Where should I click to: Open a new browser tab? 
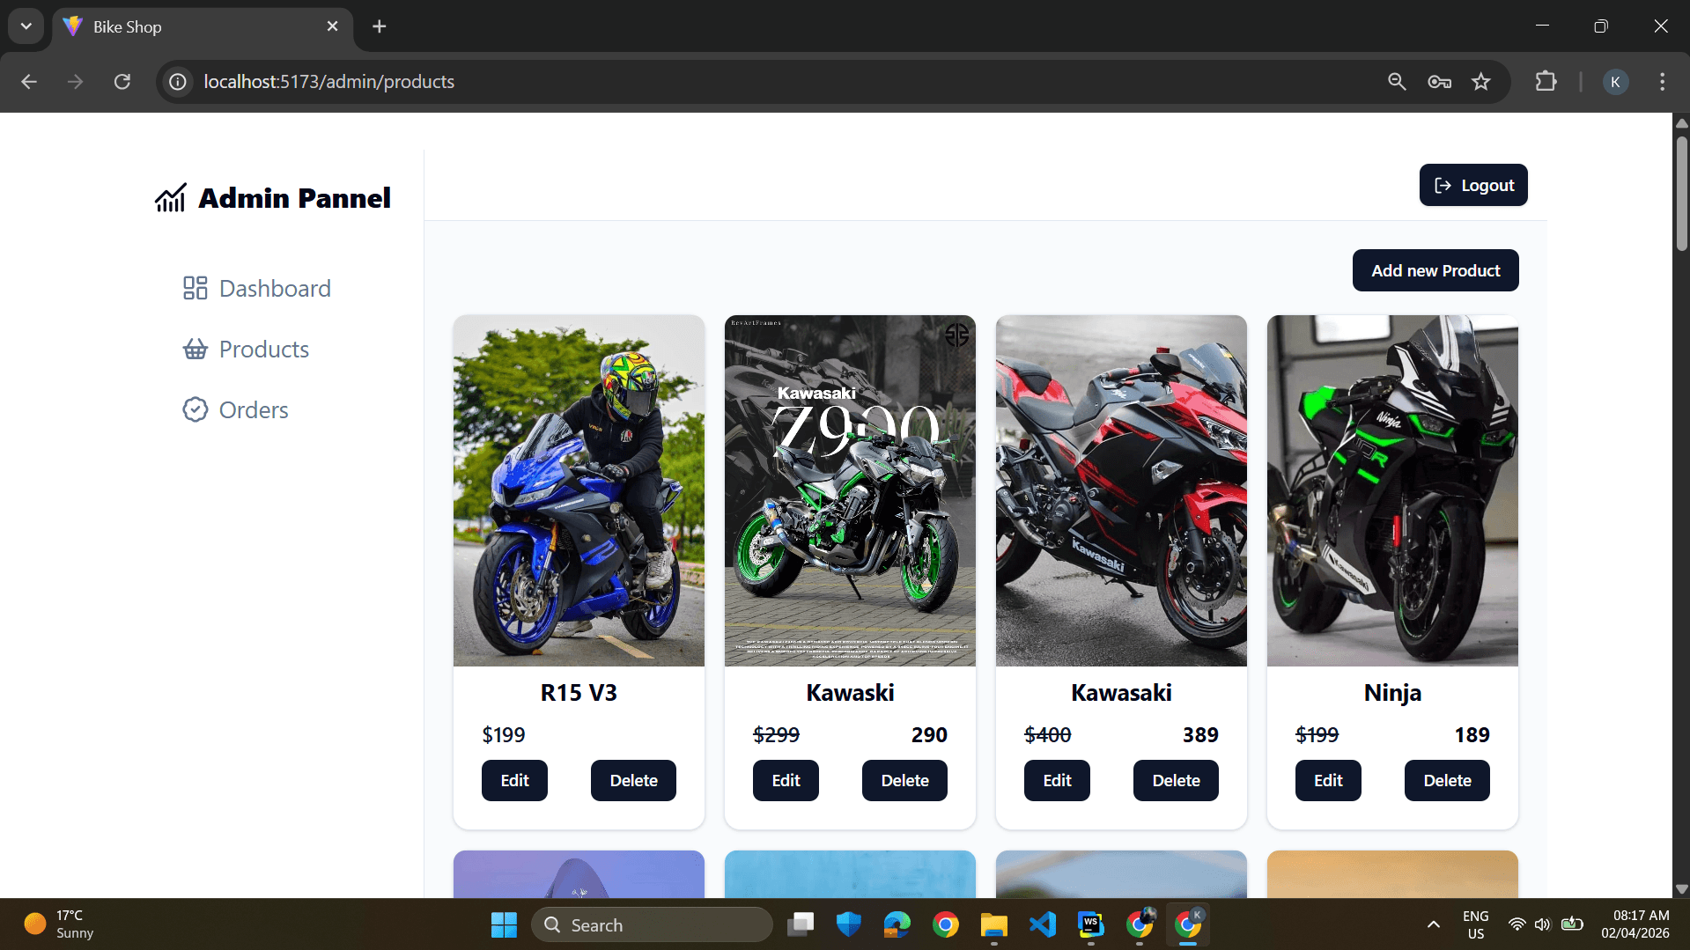380,26
